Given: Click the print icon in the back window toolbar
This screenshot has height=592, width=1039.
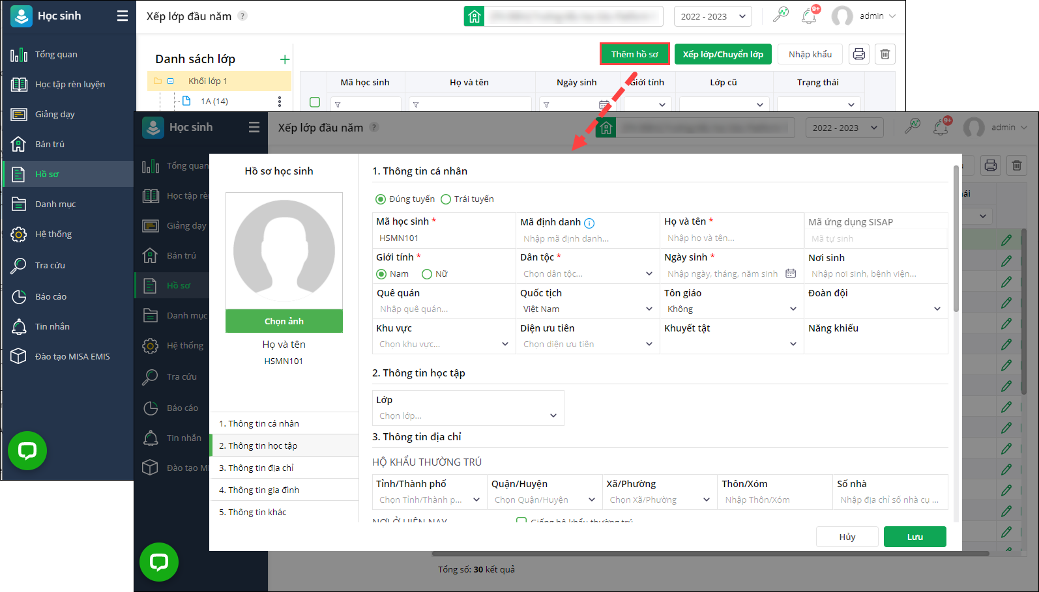Looking at the screenshot, I should pyautogui.click(x=859, y=54).
